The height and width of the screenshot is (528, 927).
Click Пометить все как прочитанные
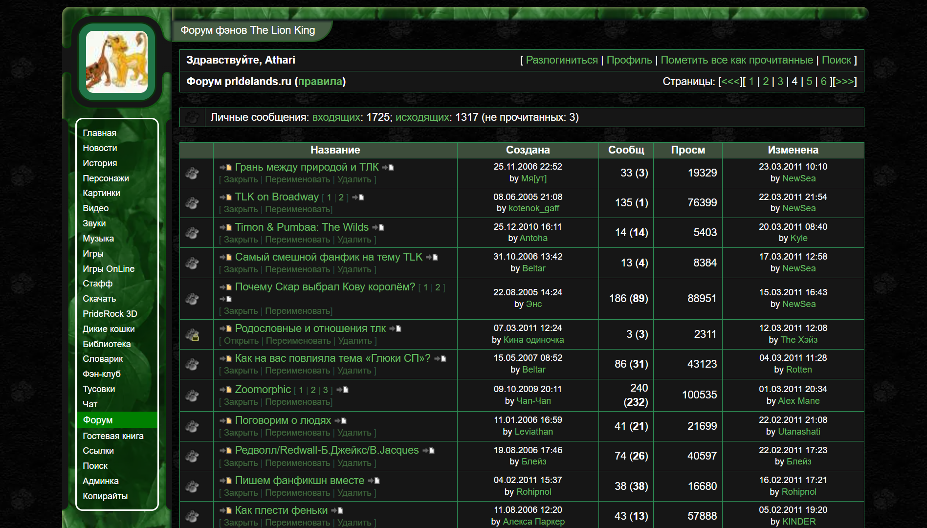pos(736,60)
